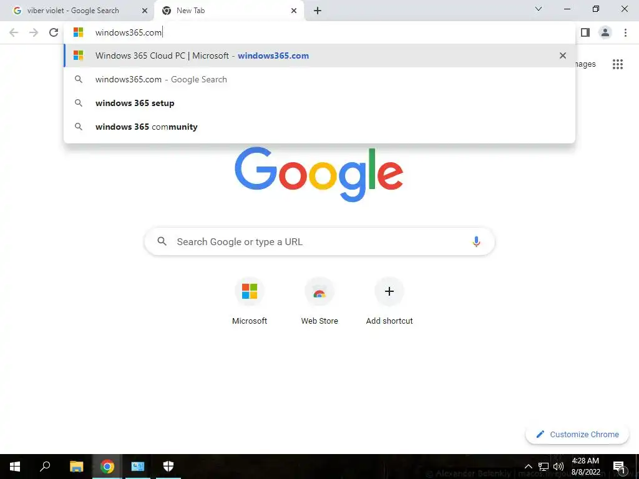
Task: Pick the windows 365 community suggestion
Action: [x=319, y=127]
